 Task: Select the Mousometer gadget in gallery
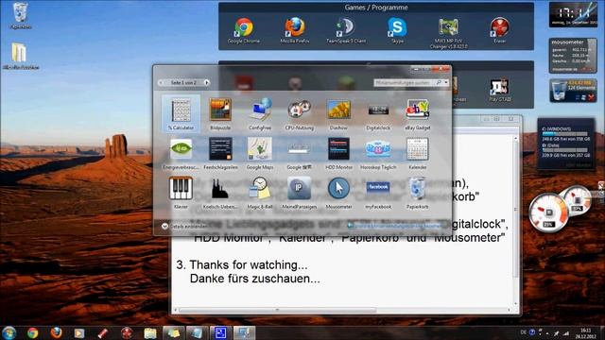(x=338, y=193)
